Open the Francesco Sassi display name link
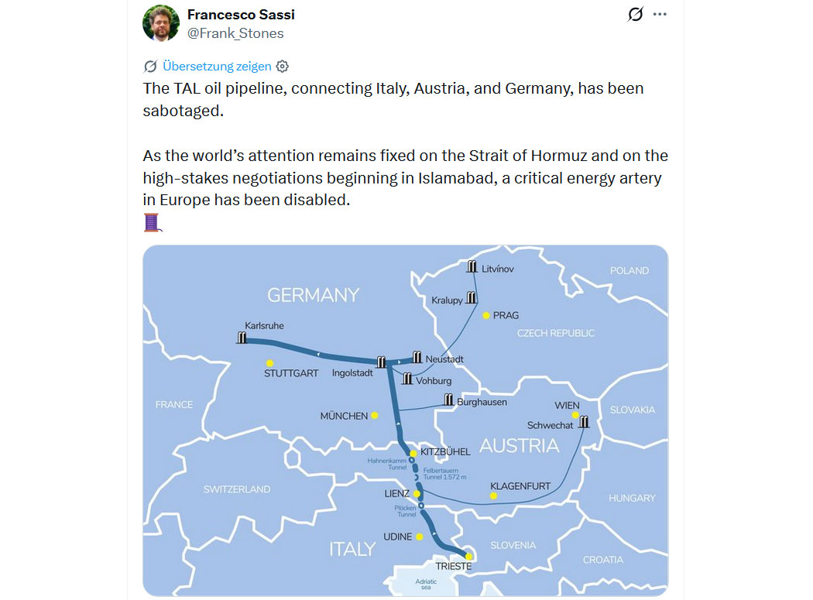Viewport: 813px width, 600px height. pyautogui.click(x=241, y=15)
